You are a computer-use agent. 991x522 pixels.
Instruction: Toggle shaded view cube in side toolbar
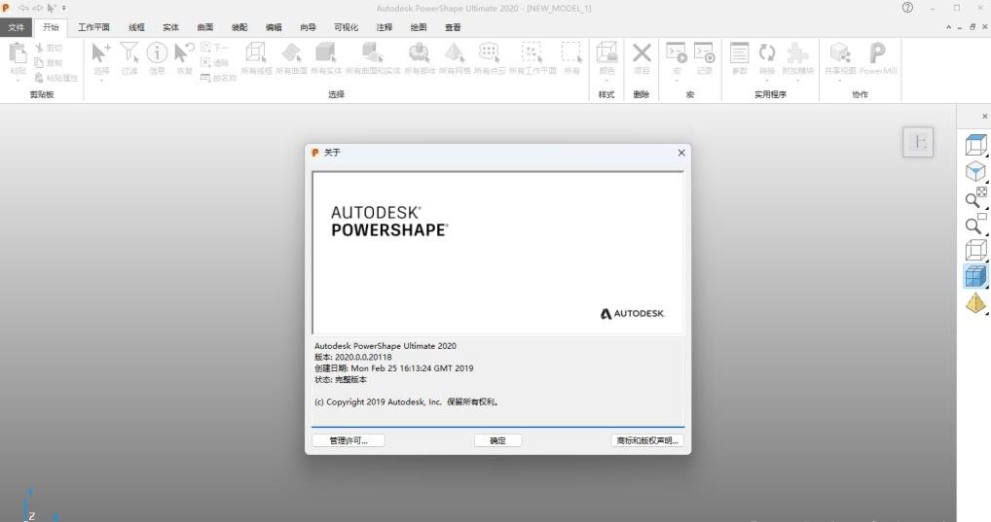tap(975, 276)
